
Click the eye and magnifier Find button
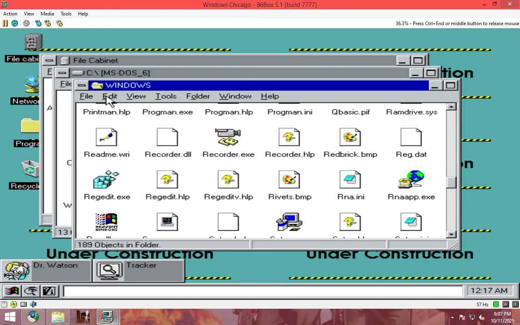30,291
